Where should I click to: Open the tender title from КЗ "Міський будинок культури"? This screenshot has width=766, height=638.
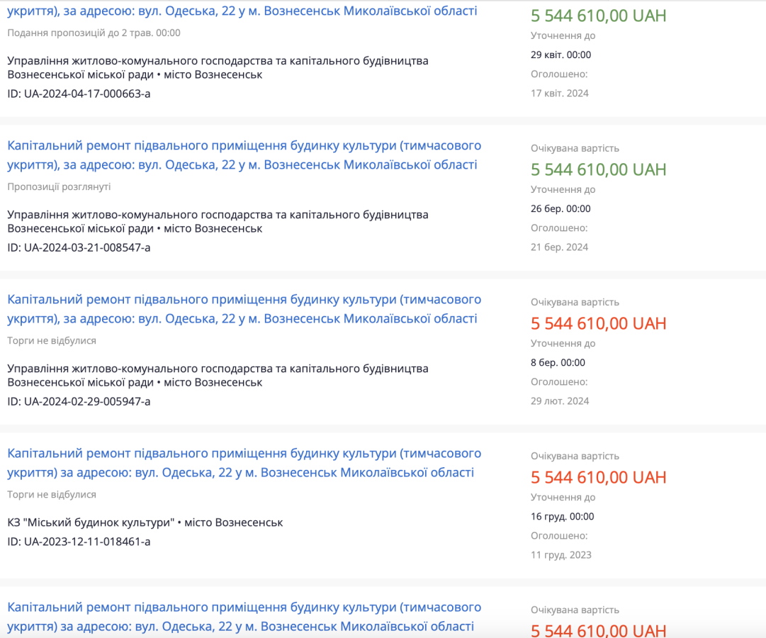tap(244, 463)
